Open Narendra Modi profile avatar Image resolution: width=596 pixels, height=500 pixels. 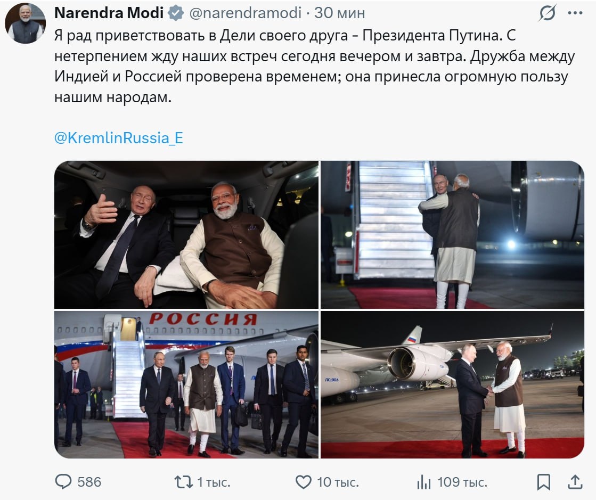point(25,23)
